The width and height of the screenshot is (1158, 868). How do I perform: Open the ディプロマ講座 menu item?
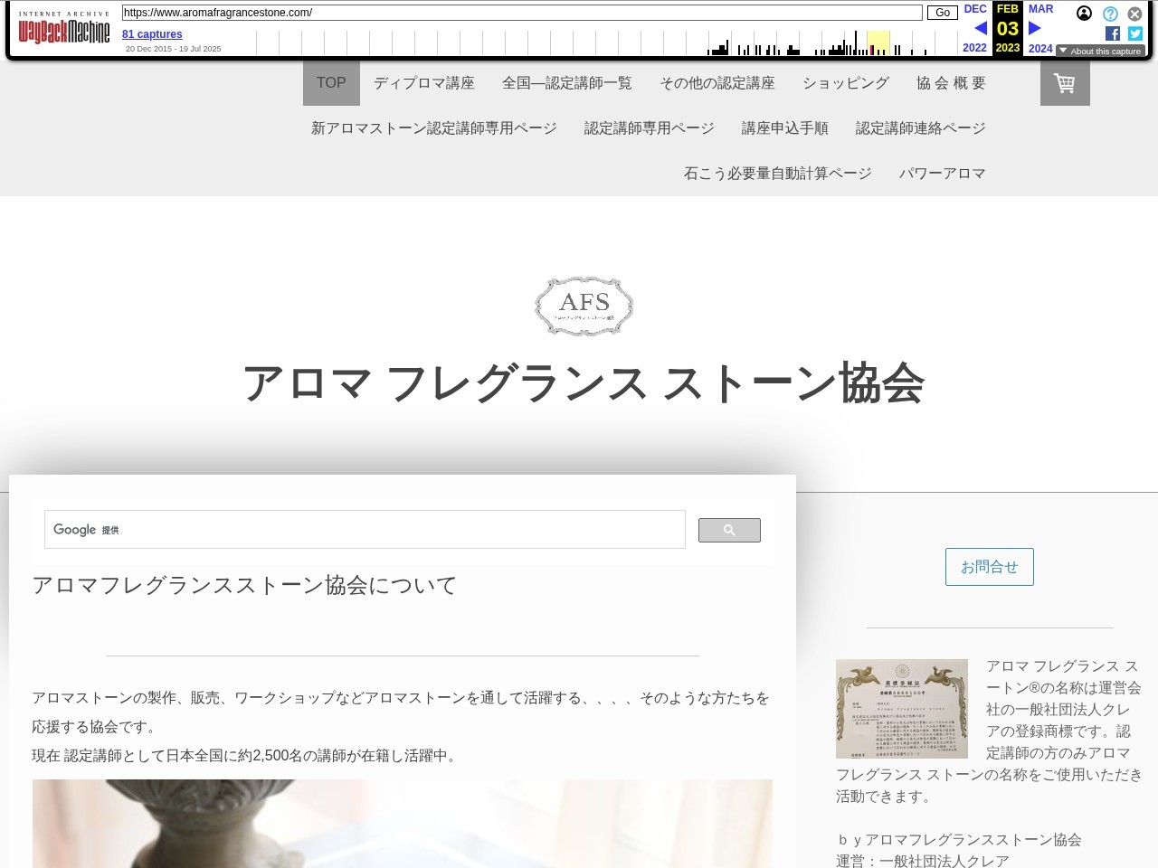pyautogui.click(x=423, y=83)
